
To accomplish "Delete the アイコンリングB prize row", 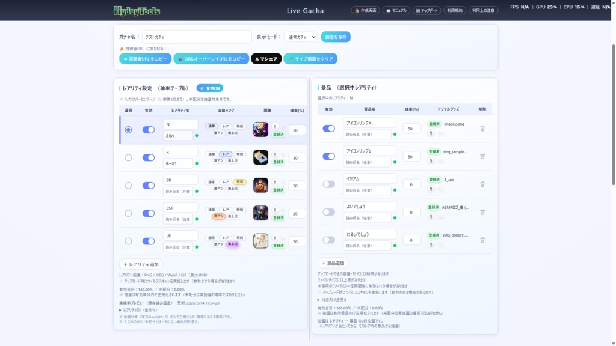I will pyautogui.click(x=482, y=157).
